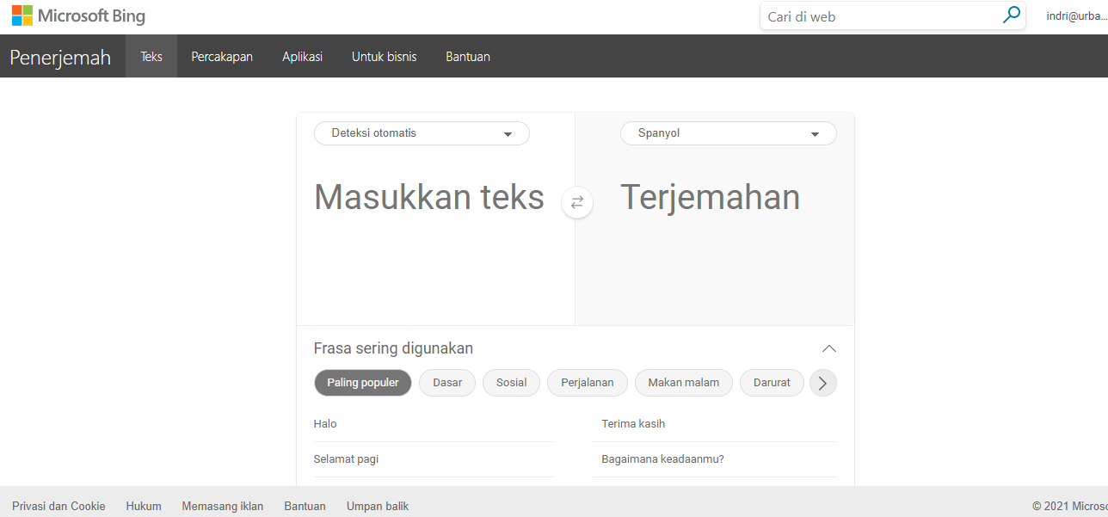This screenshot has height=517, width=1108.
Task: Switch to the Percakapan tab
Action: point(222,57)
